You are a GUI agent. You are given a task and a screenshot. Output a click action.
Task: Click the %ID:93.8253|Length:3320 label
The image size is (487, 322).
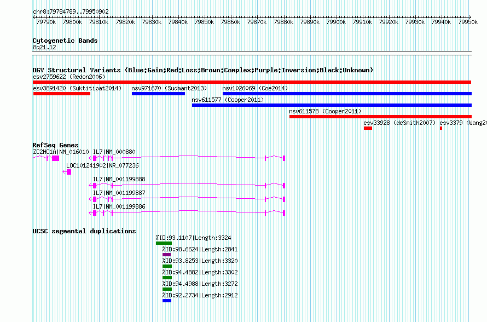[x=200, y=261]
